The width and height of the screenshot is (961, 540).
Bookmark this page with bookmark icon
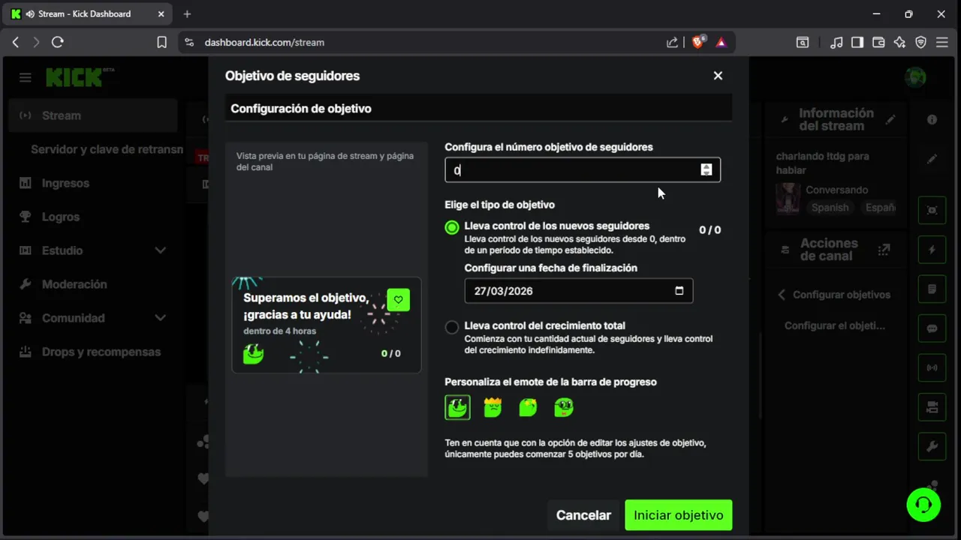[161, 43]
